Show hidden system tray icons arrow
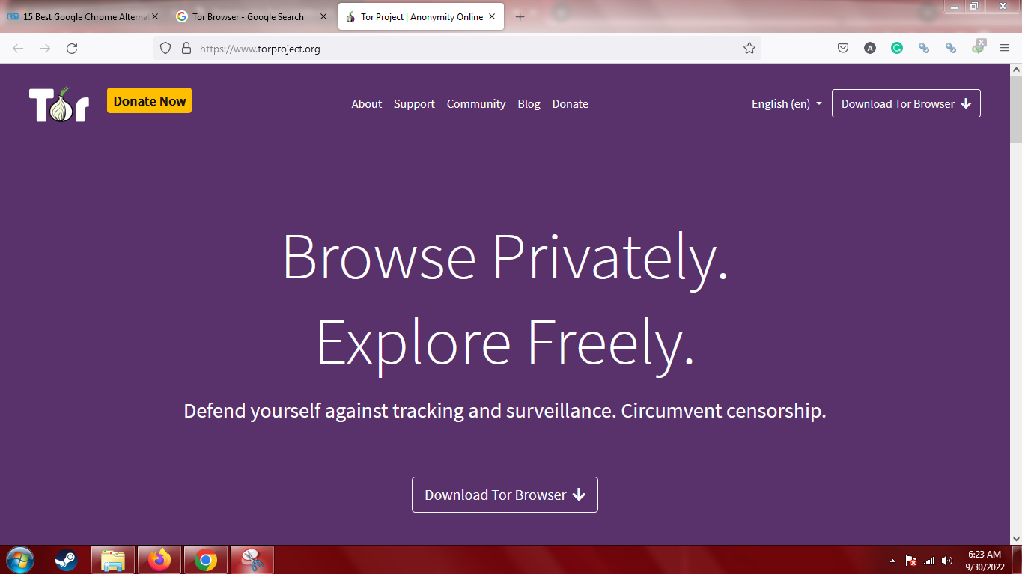This screenshot has height=574, width=1022. (892, 561)
